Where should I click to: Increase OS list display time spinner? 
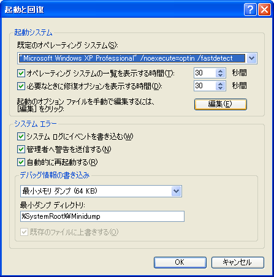(x=220, y=71)
